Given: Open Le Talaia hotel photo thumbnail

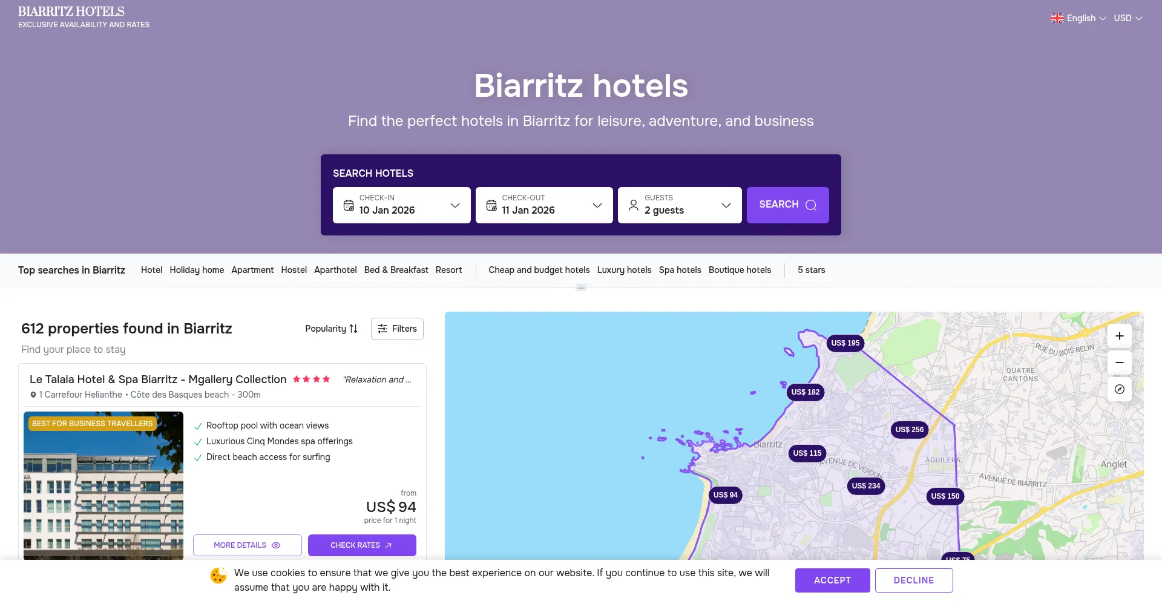Looking at the screenshot, I should click(103, 486).
